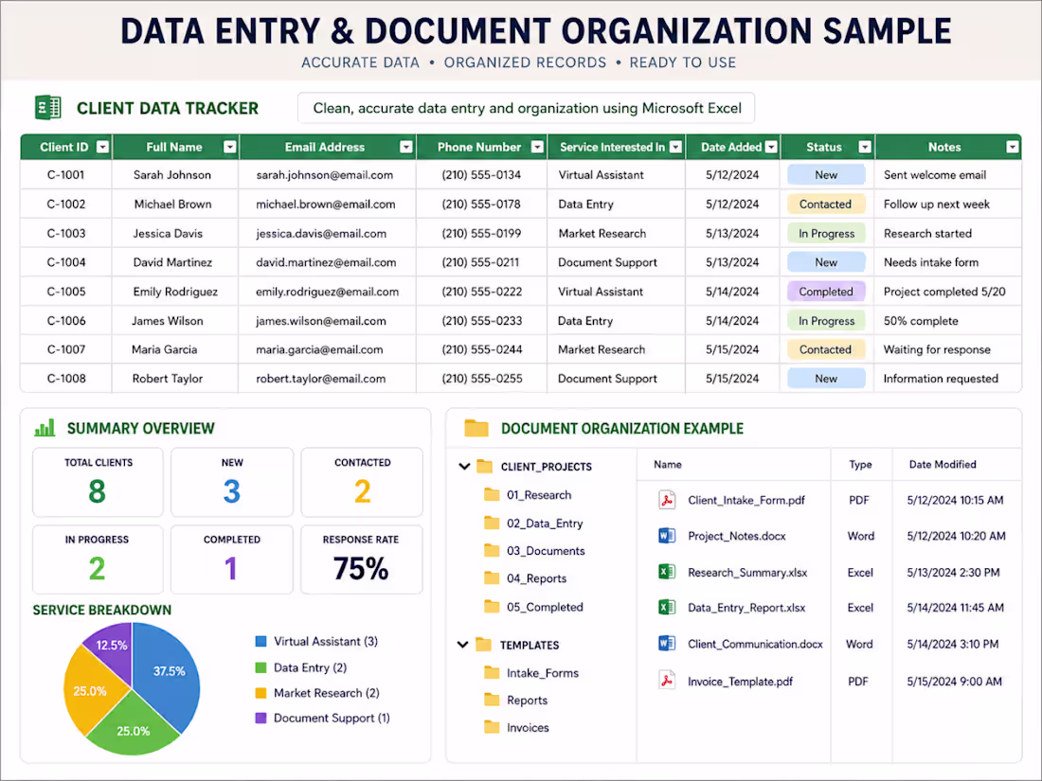Click the green Data Entry legend swatch

(260, 667)
